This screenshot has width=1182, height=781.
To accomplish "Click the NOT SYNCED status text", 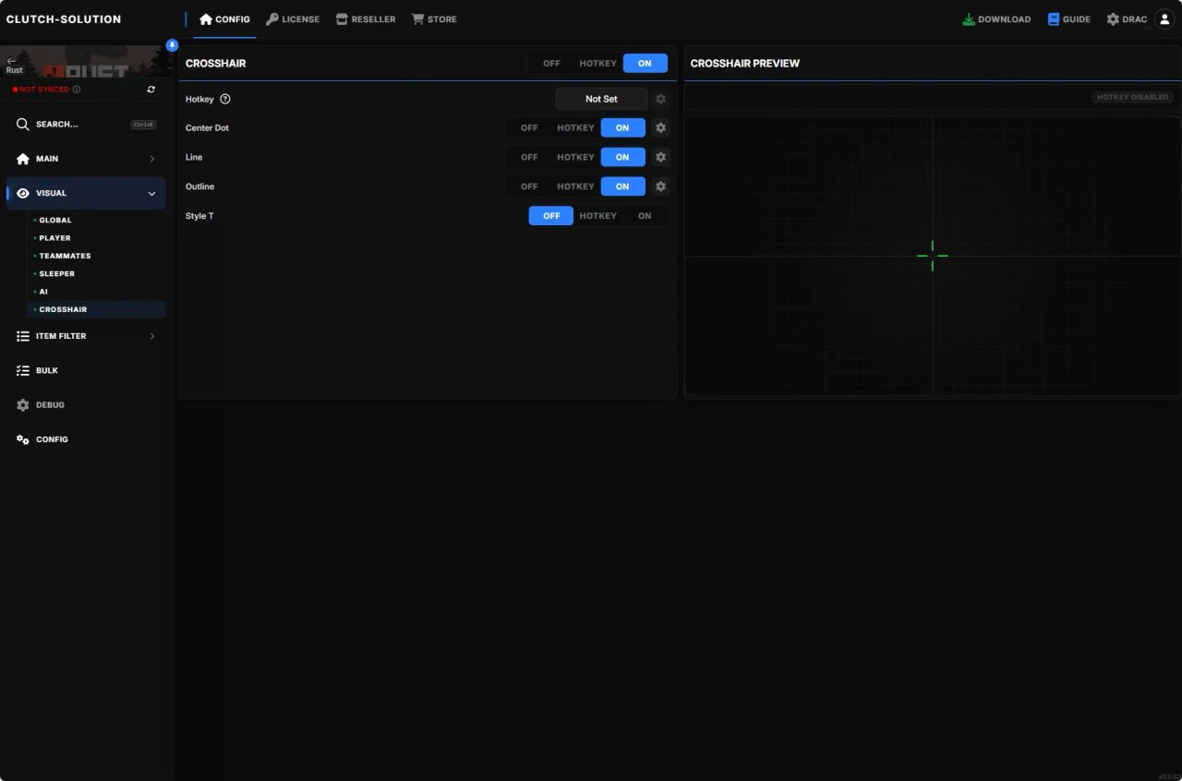I will (x=44, y=90).
